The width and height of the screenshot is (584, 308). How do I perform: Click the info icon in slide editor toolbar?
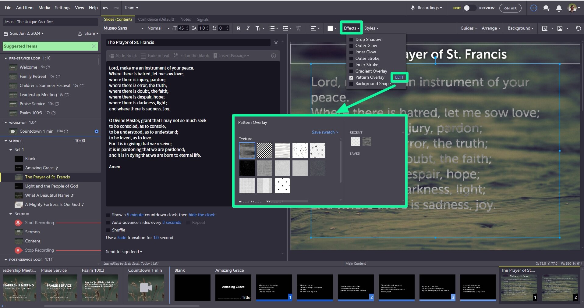(x=274, y=56)
